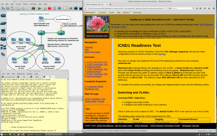Viewport: 217px width, 136px height.
Task: Open the Linux Mint bookmark
Action: pyautogui.click(x=101, y=13)
